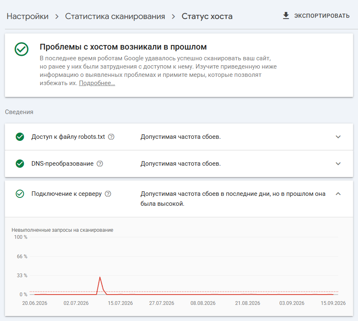Click heading Проблемы с хостом возникали в прошлом
Viewport: 358px width, 321px height.
[123, 47]
